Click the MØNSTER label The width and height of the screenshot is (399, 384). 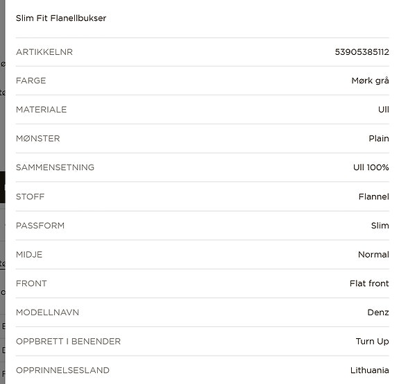pyautogui.click(x=38, y=138)
